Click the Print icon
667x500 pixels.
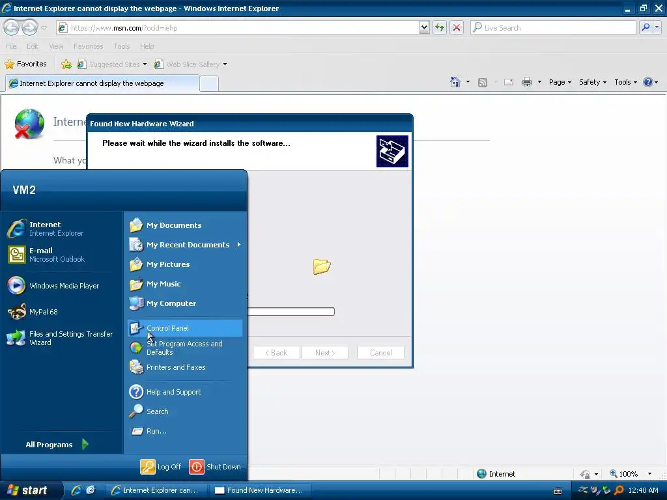[526, 82]
